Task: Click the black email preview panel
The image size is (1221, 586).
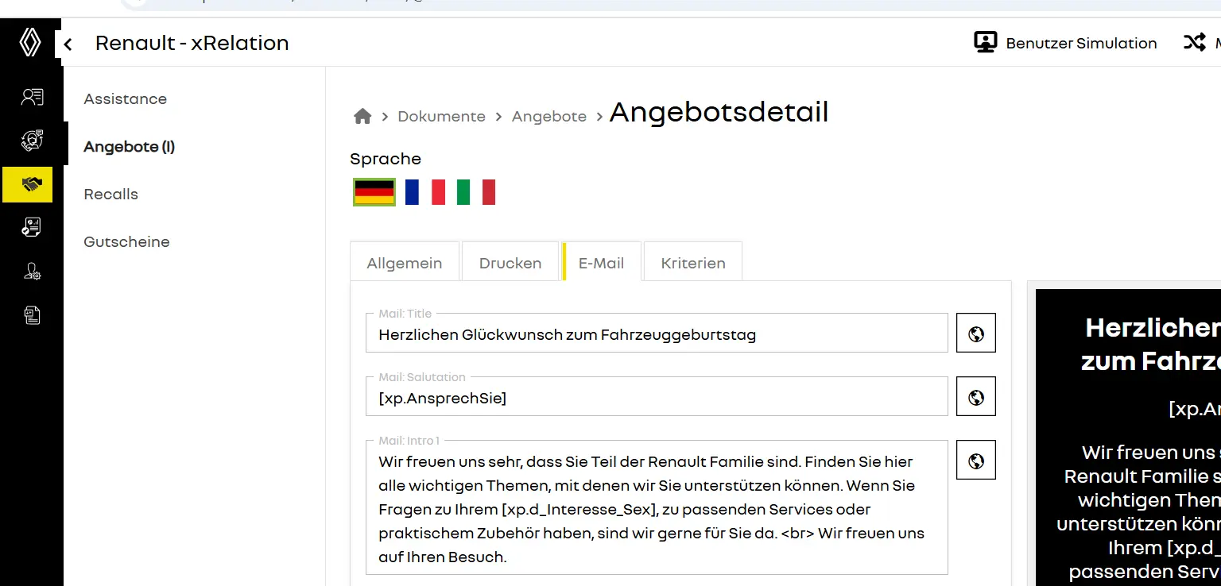Action: [x=1129, y=438]
